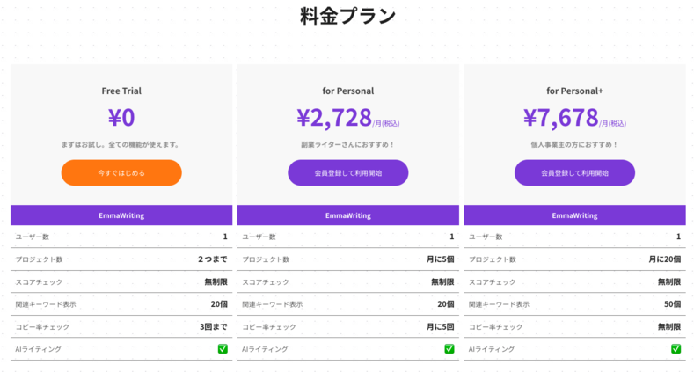Click the AIライティング checkmark in the Free Trial column
The height and width of the screenshot is (372, 694).
[223, 349]
